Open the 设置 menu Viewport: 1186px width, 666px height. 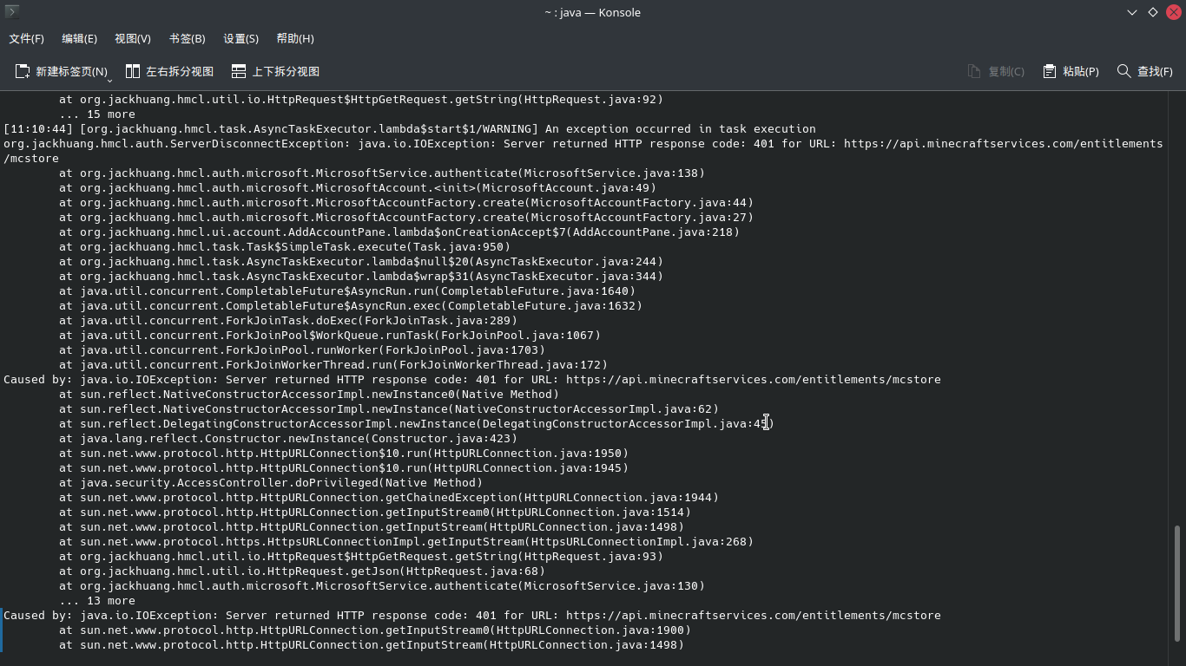tap(240, 38)
